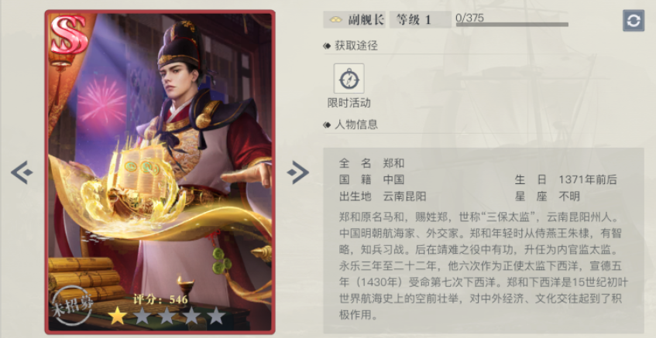Select the 获取途径 section header
The width and height of the screenshot is (656, 338).
(351, 46)
